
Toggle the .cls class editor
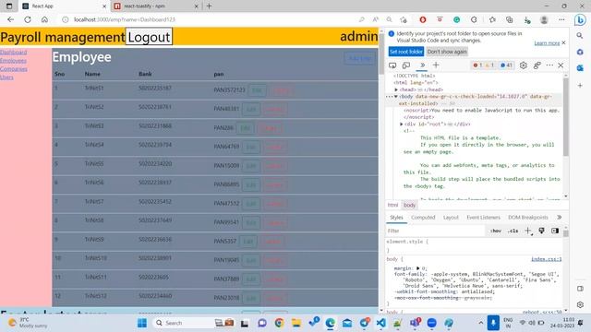(x=513, y=231)
